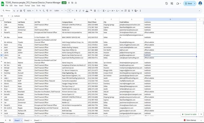Open the Share dropdown arrow
The width and height of the screenshot is (204, 123).
(x=194, y=4)
